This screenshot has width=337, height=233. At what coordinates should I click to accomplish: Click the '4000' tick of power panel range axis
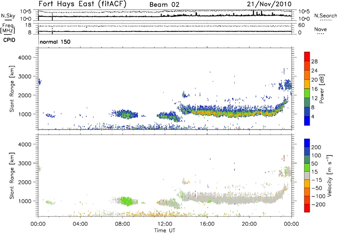[25, 58]
